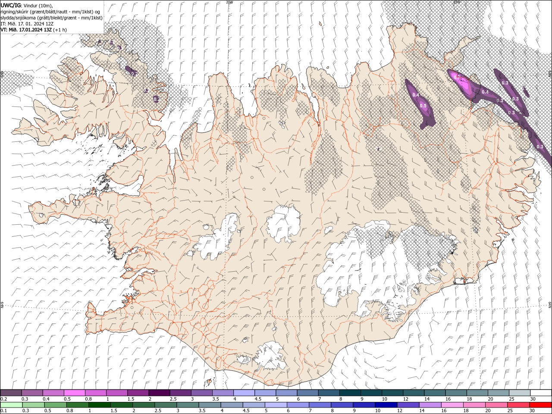Screen dimensions: 552x414
Task: Click the palest green 0.1–0.3 rain legend swatch
Action: [11, 405]
